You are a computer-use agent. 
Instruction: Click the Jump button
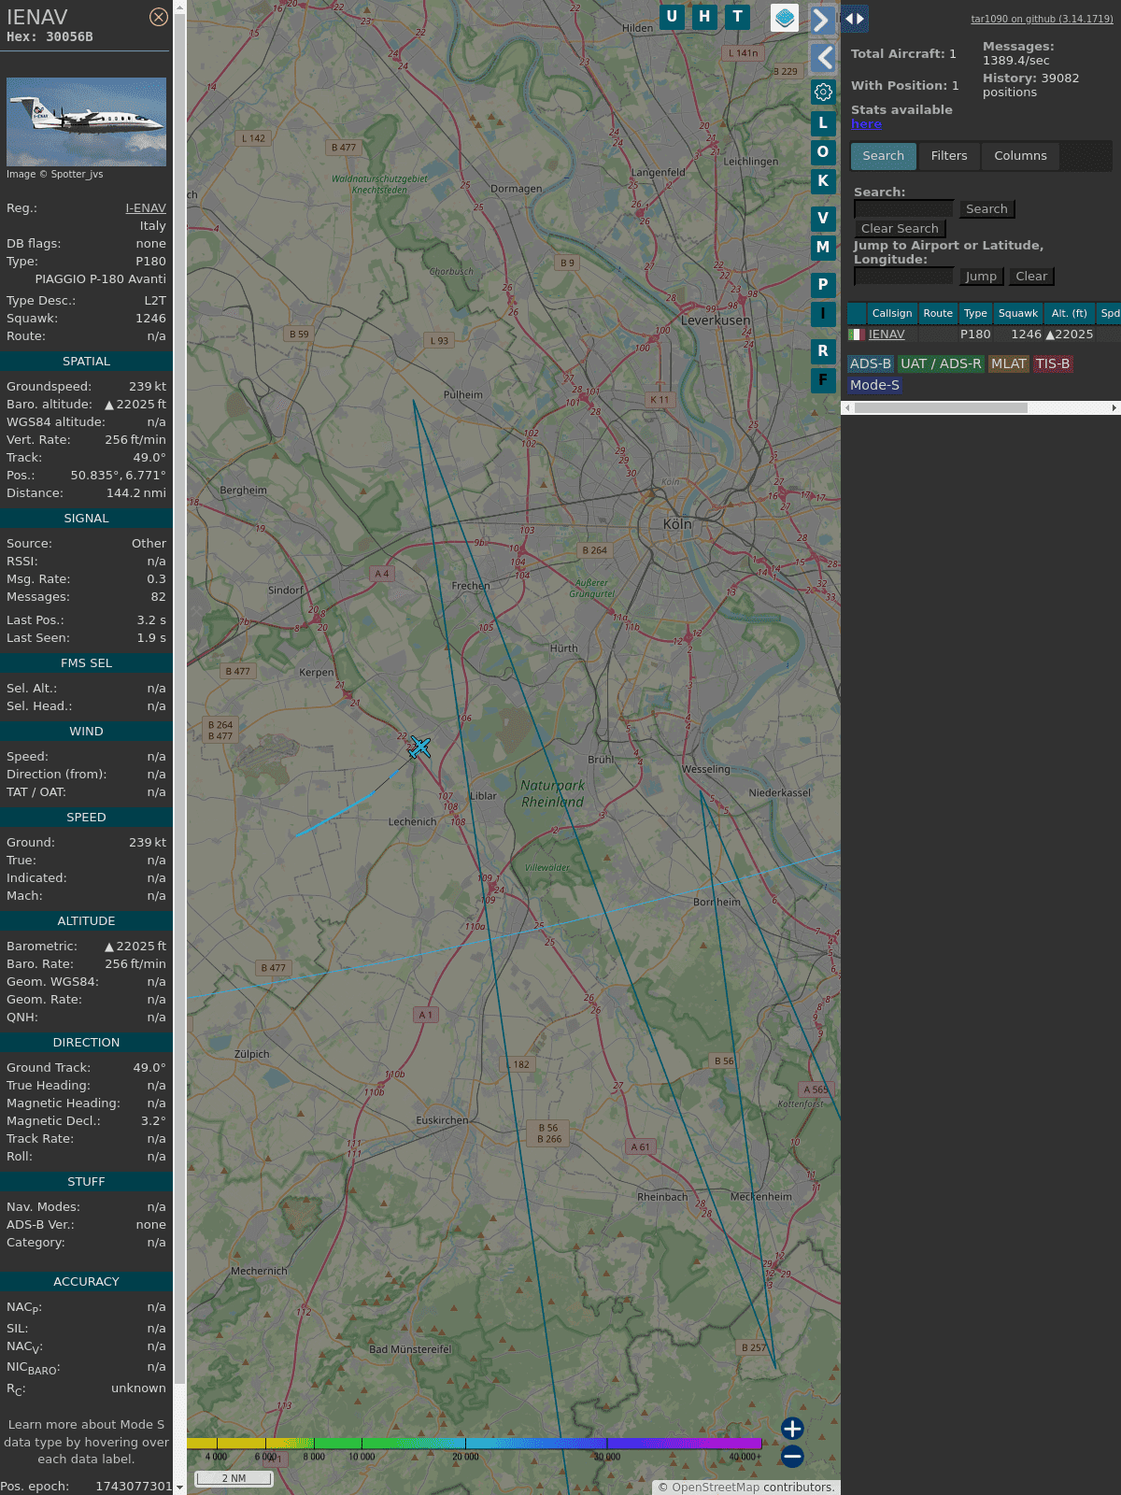(981, 277)
